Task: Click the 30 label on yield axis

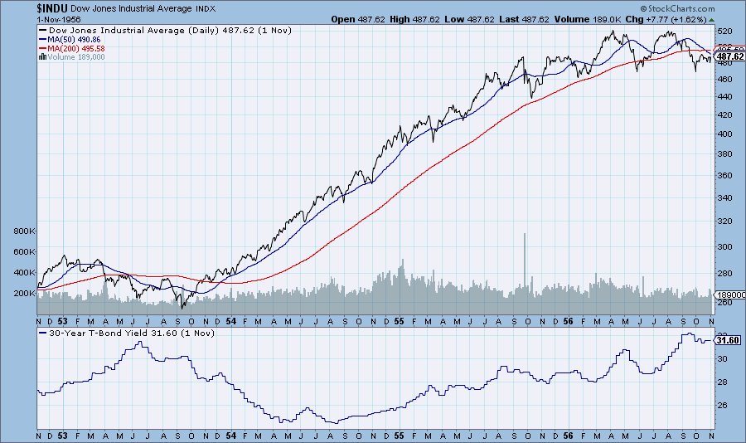Action: (x=722, y=358)
